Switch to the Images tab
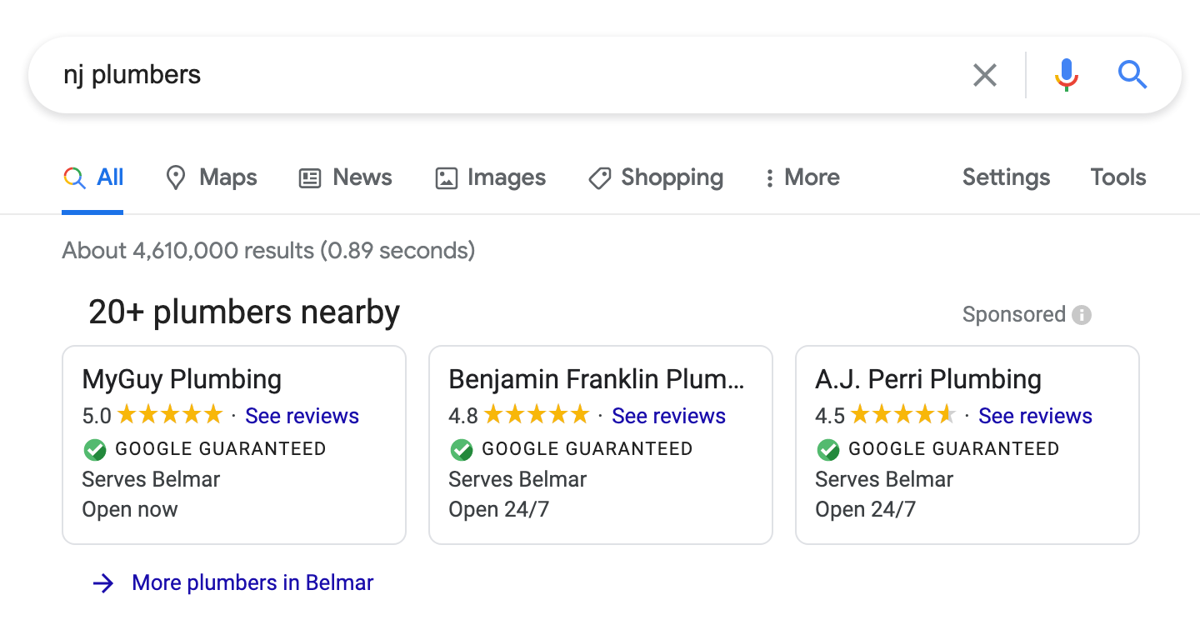 pyautogui.click(x=491, y=177)
